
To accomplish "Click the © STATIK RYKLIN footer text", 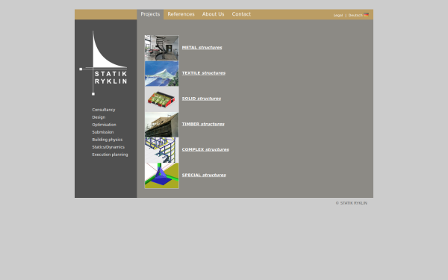I will pyautogui.click(x=352, y=203).
